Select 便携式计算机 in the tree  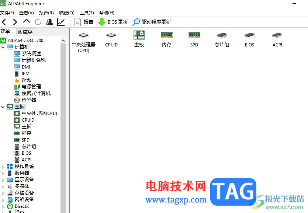[32, 94]
